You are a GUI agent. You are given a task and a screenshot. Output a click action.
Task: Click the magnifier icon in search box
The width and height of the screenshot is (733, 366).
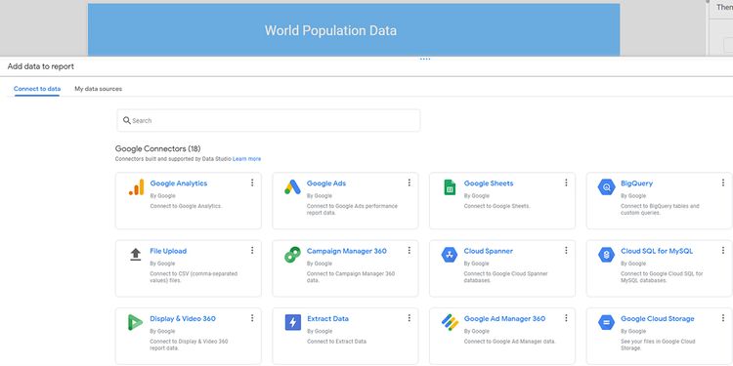[x=127, y=120]
